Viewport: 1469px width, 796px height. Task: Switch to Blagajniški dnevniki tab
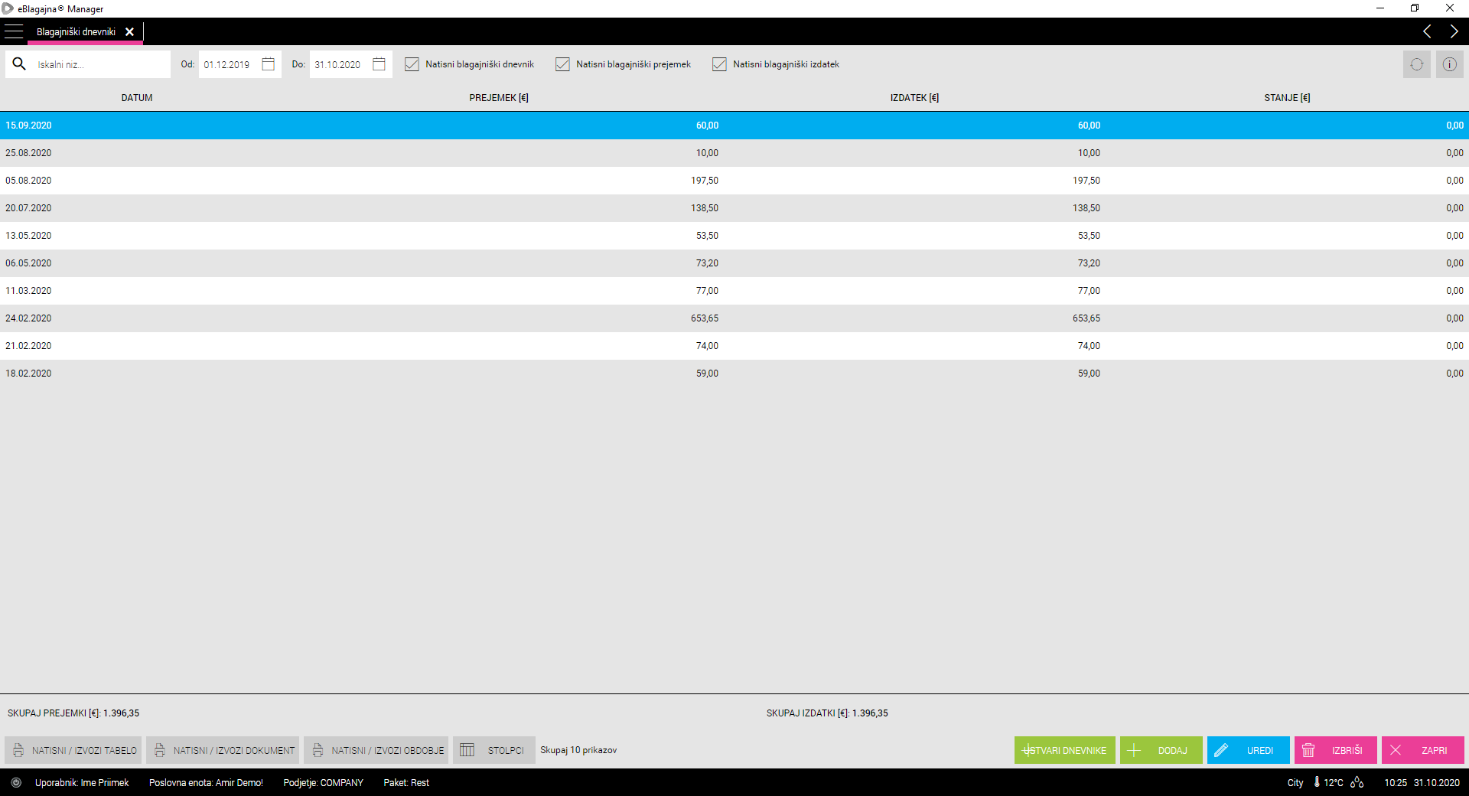(x=76, y=31)
